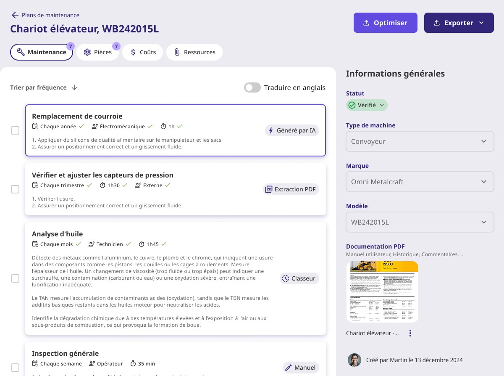Open the Ressources tab
The image size is (504, 376).
coord(194,52)
